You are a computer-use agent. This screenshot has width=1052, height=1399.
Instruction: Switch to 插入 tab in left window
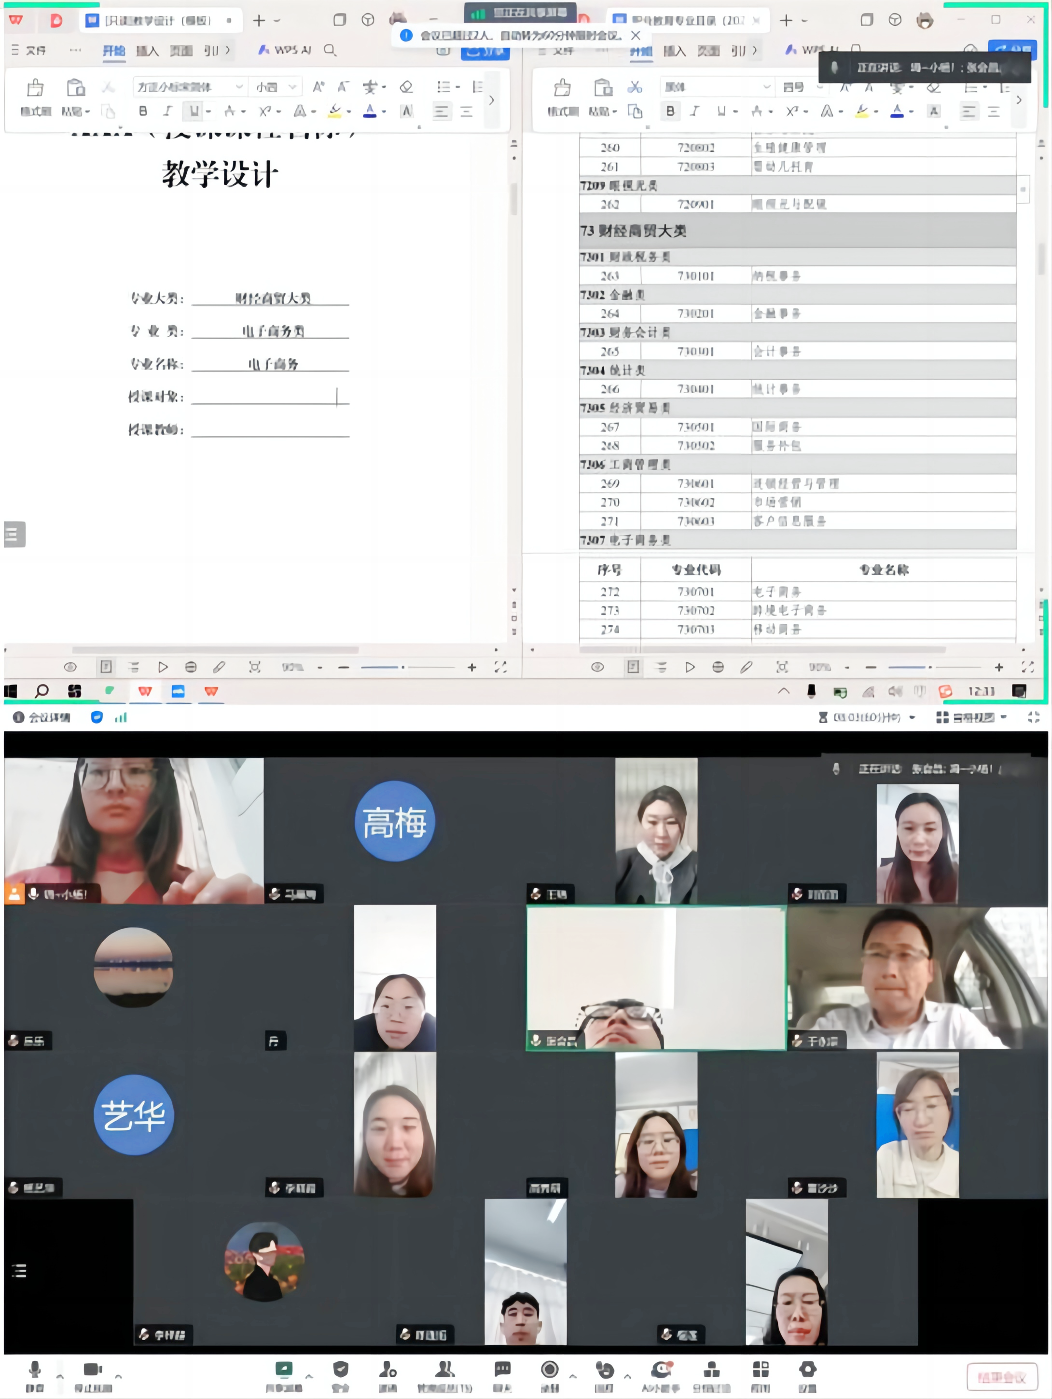tap(147, 51)
